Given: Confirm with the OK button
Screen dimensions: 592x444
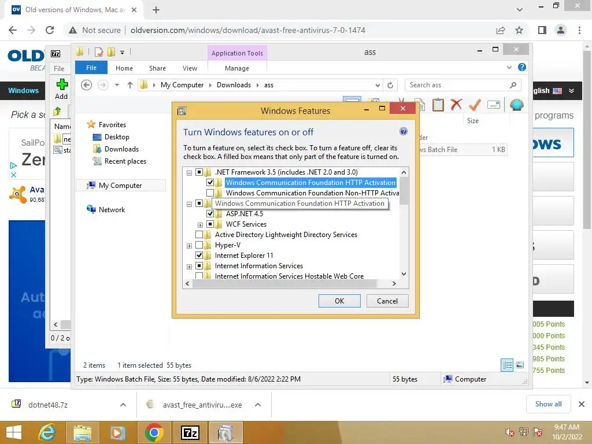Looking at the screenshot, I should tap(339, 301).
